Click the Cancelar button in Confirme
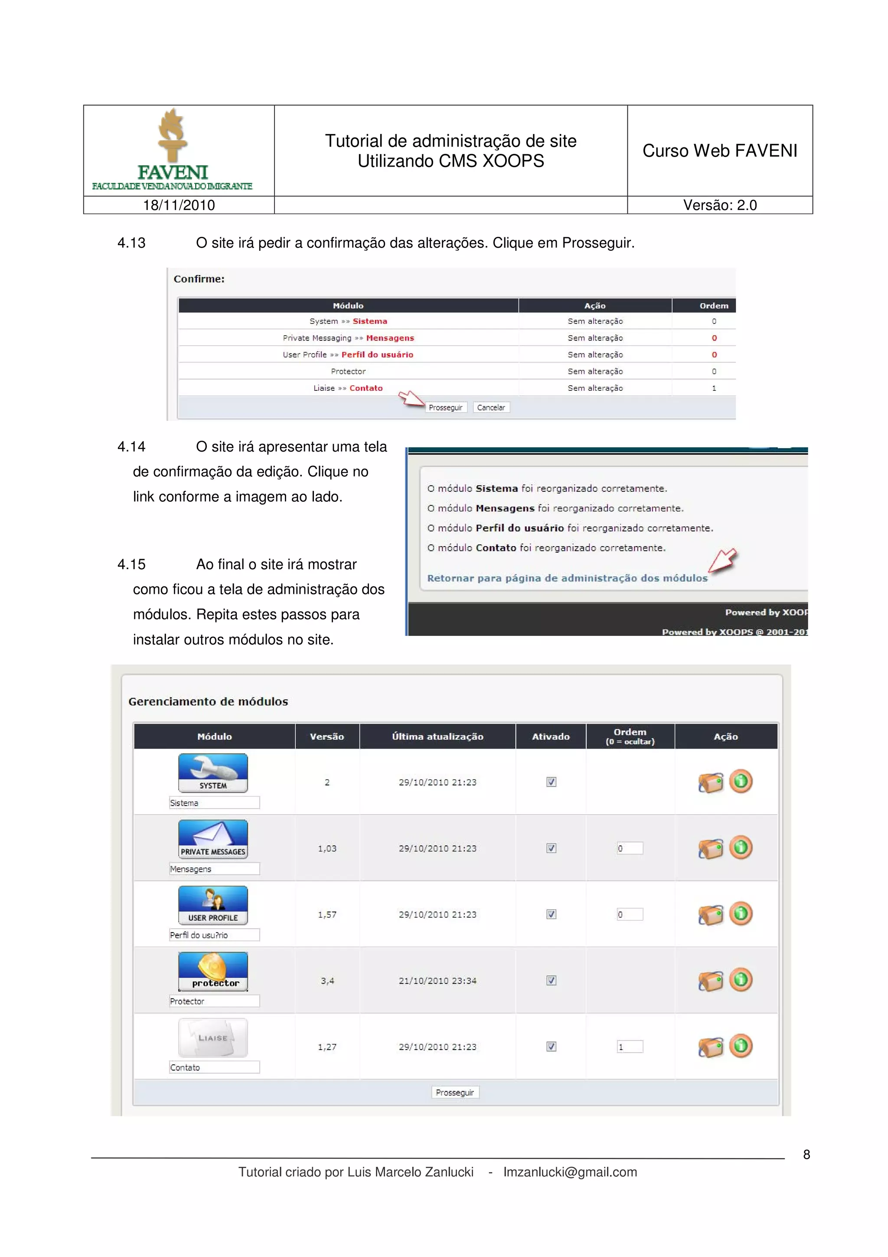 coord(491,407)
